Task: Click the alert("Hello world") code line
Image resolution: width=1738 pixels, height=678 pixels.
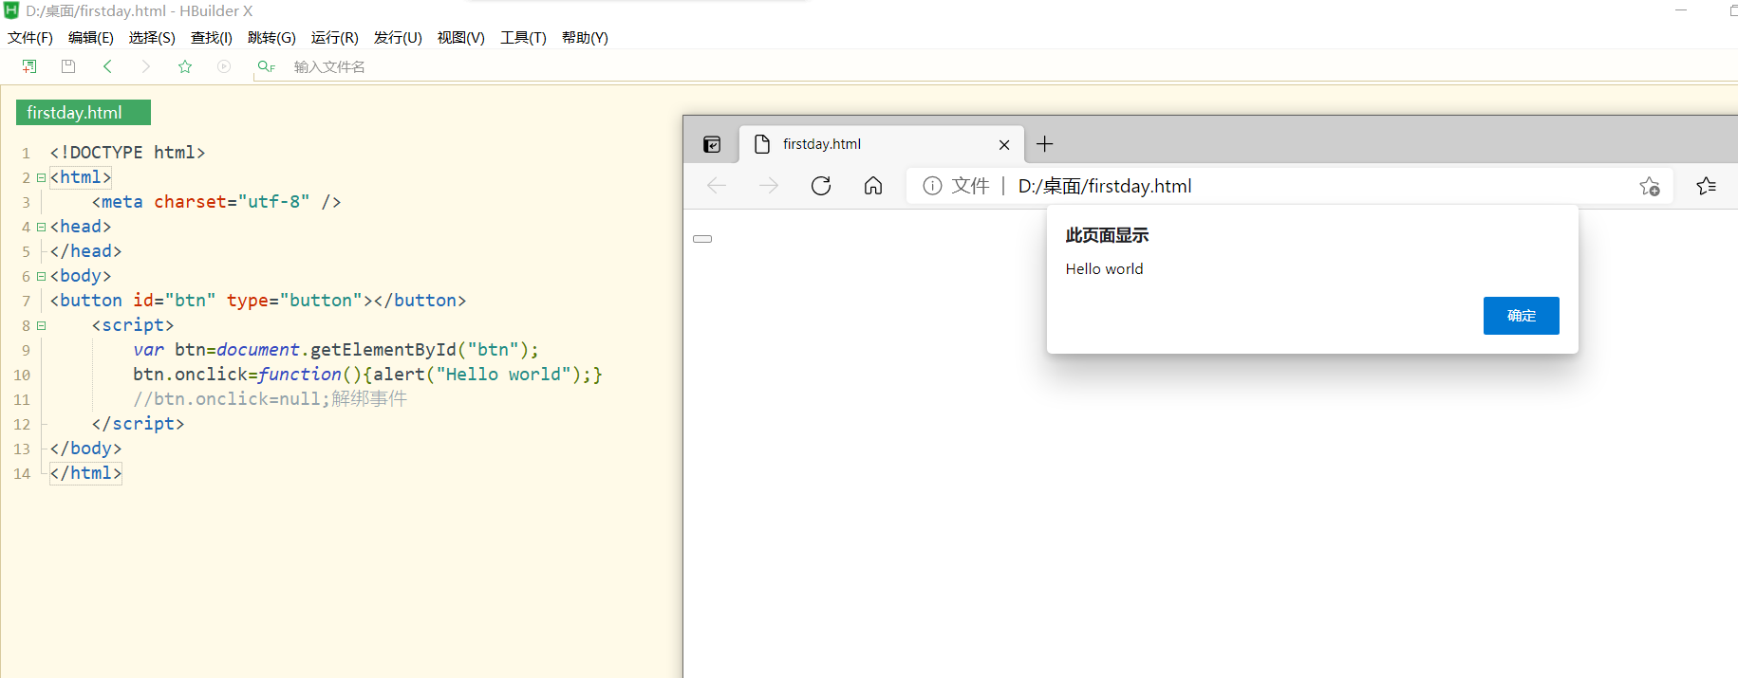Action: [x=367, y=375]
